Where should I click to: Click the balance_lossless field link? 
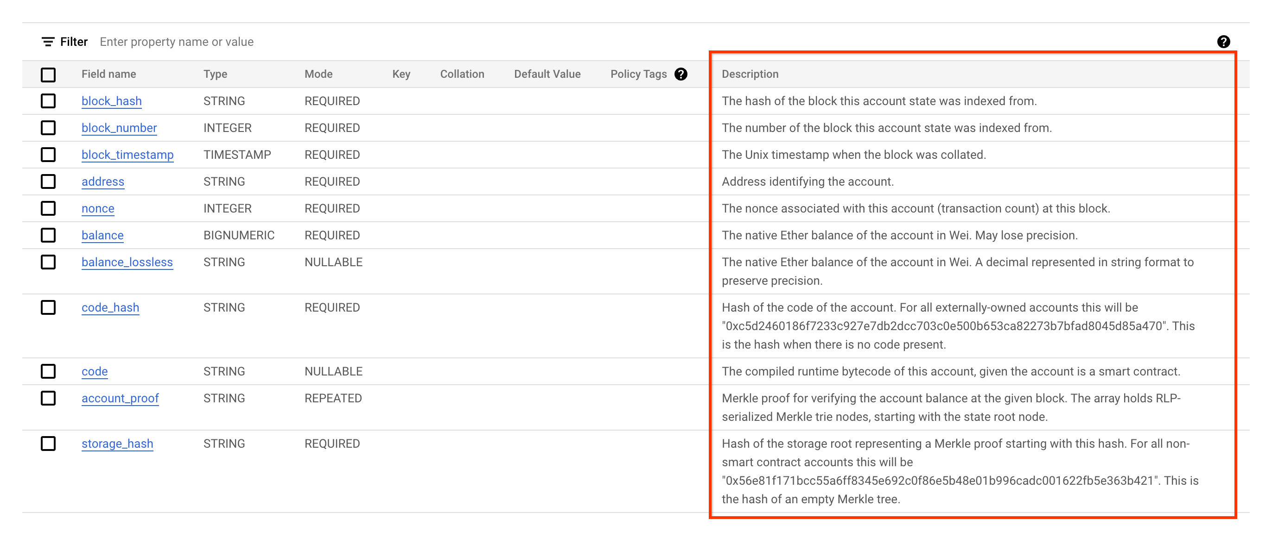tap(127, 262)
